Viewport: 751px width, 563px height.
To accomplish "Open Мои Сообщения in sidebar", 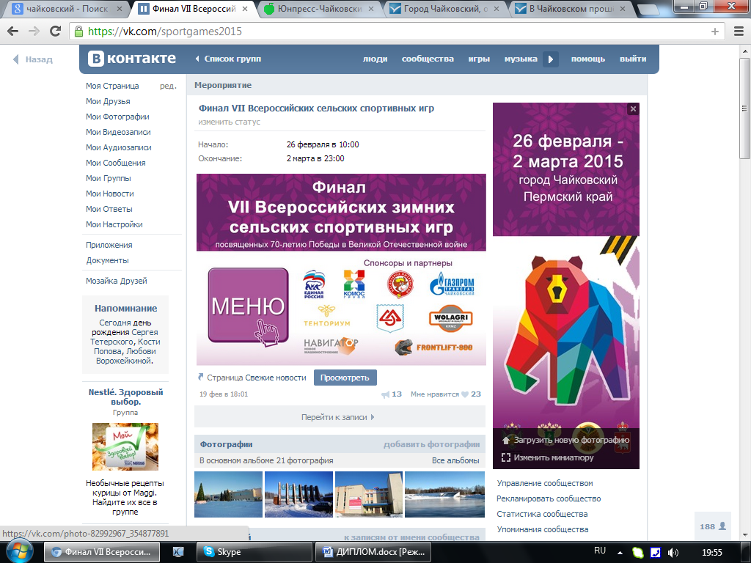I will point(116,163).
